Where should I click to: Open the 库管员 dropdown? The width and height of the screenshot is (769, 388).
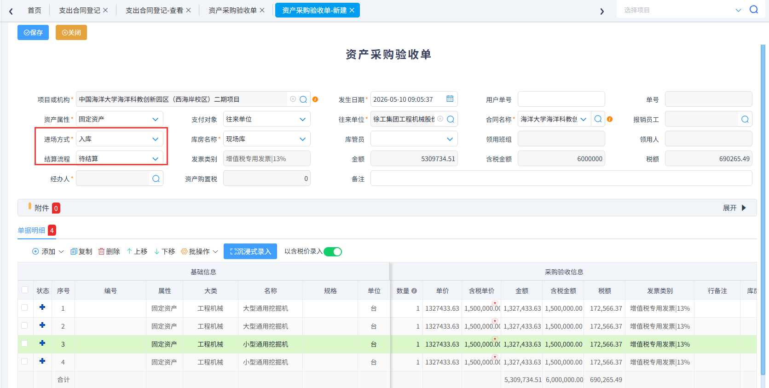pyautogui.click(x=414, y=139)
